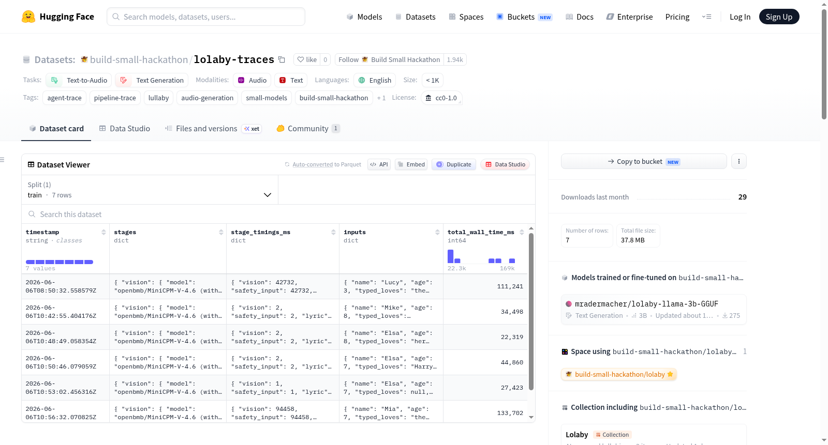Like the lolaby-traces dataset
This screenshot has height=445, width=828.
(307, 59)
